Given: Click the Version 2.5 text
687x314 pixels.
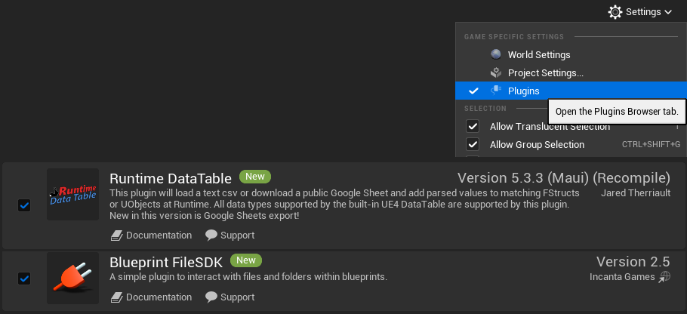Looking at the screenshot, I should [x=633, y=261].
